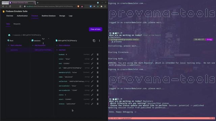The height and width of the screenshot is (121, 216).
Task: Open the Storage tab
Action: (x=62, y=16)
